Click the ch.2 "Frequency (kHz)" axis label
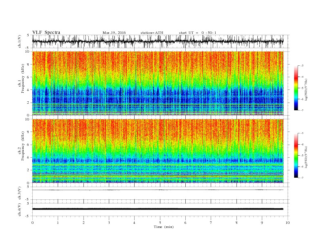Screen dimensions: 324x250 point(22,146)
